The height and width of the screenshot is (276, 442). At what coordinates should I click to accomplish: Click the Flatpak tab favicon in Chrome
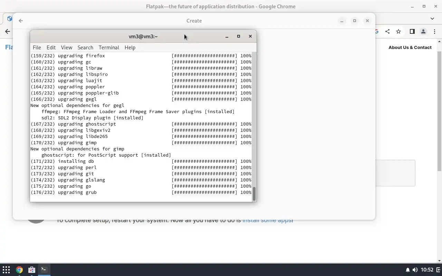coord(9,19)
